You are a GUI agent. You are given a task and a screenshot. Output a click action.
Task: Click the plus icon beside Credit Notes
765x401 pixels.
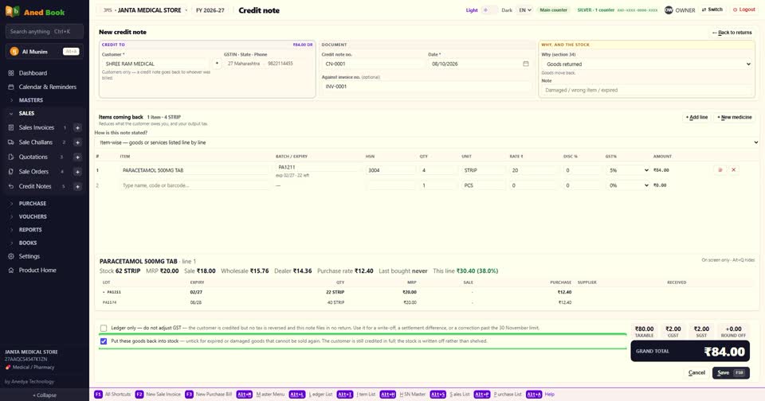point(77,187)
